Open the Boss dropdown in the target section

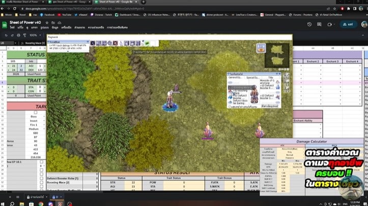point(44,116)
